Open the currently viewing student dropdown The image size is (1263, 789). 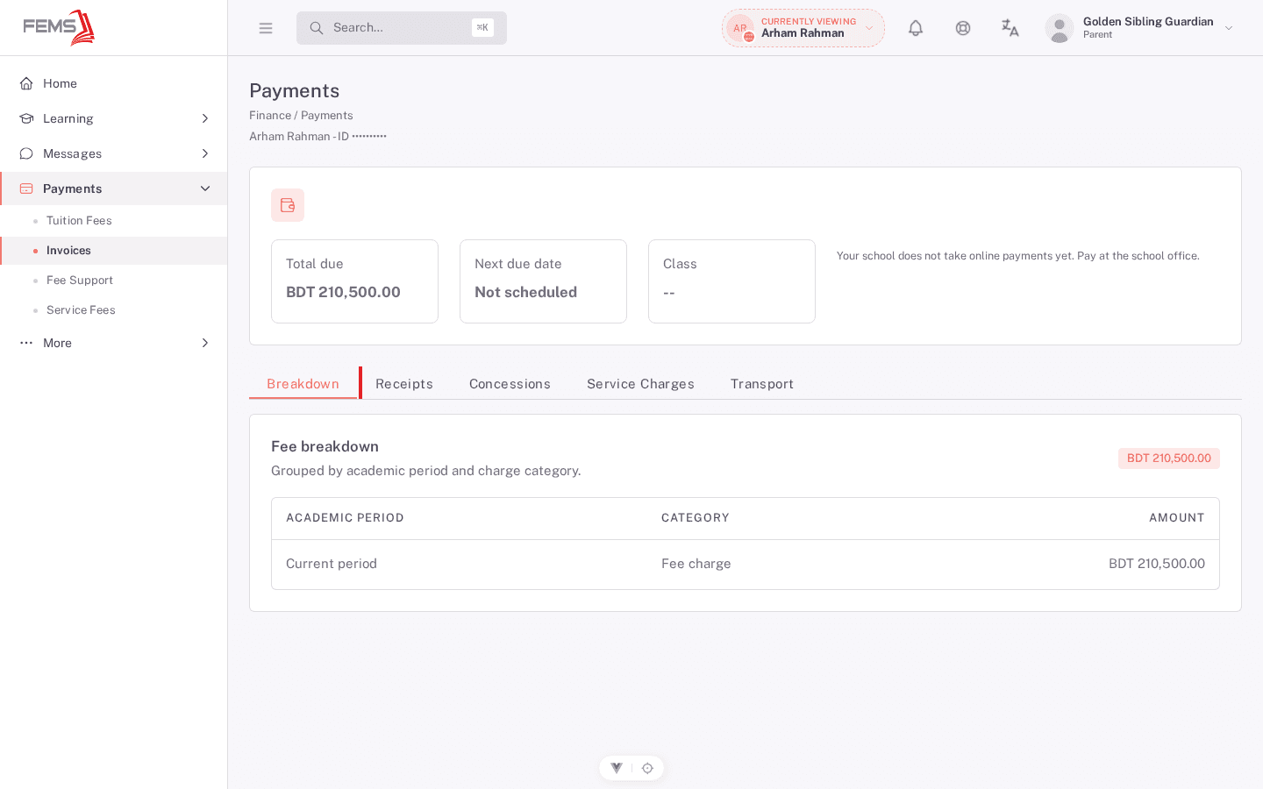point(803,28)
